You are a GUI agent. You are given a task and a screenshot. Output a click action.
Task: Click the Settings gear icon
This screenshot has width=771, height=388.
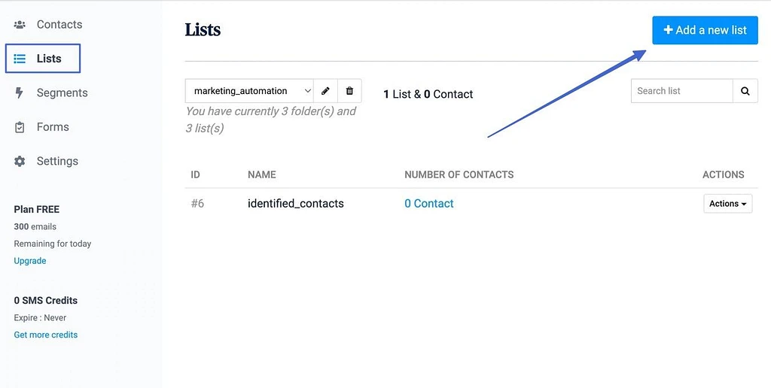pyautogui.click(x=20, y=161)
